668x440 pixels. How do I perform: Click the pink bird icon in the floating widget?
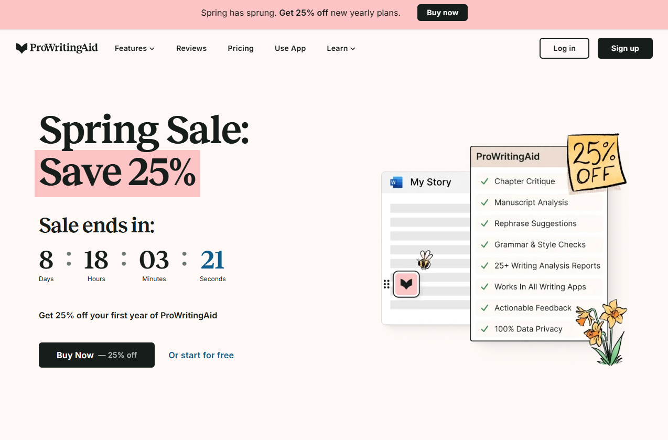tap(406, 284)
